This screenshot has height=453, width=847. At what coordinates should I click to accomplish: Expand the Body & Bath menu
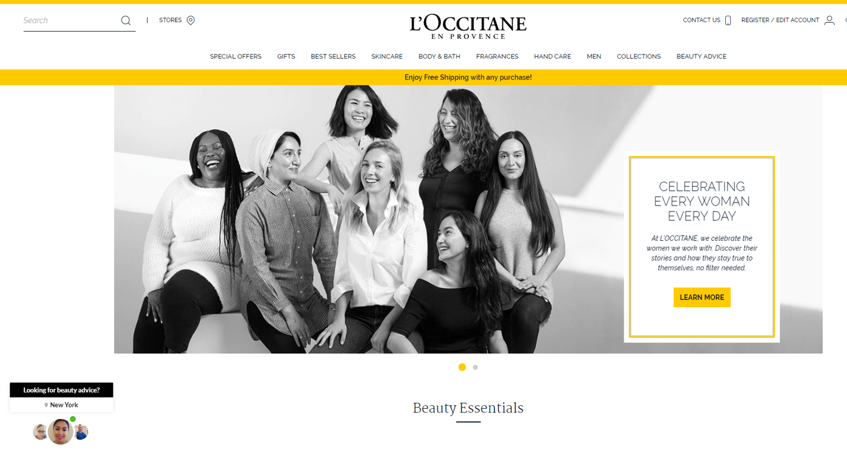(x=439, y=56)
